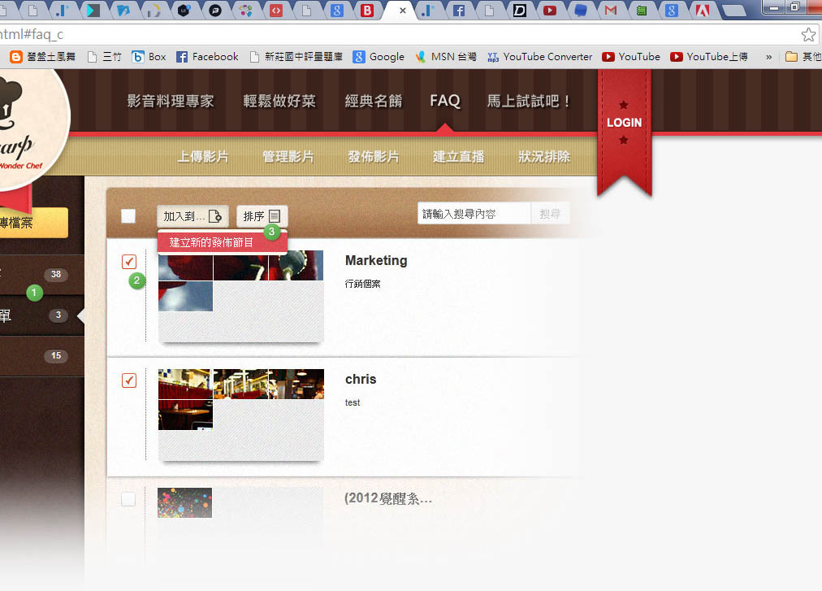Go to 影音料理專家 in the main menu

(x=171, y=101)
